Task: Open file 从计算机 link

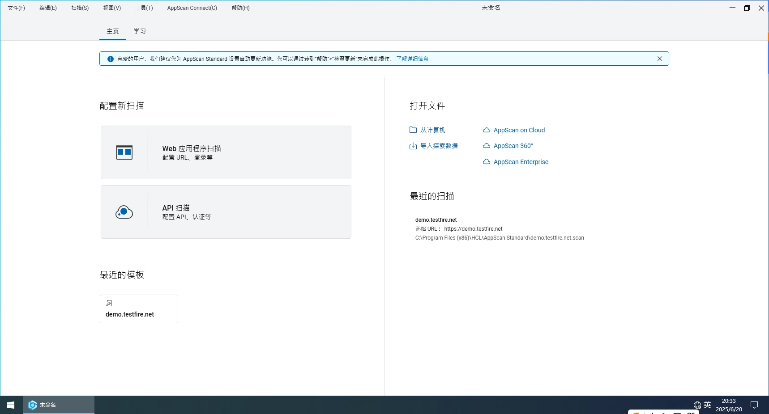Action: click(432, 130)
